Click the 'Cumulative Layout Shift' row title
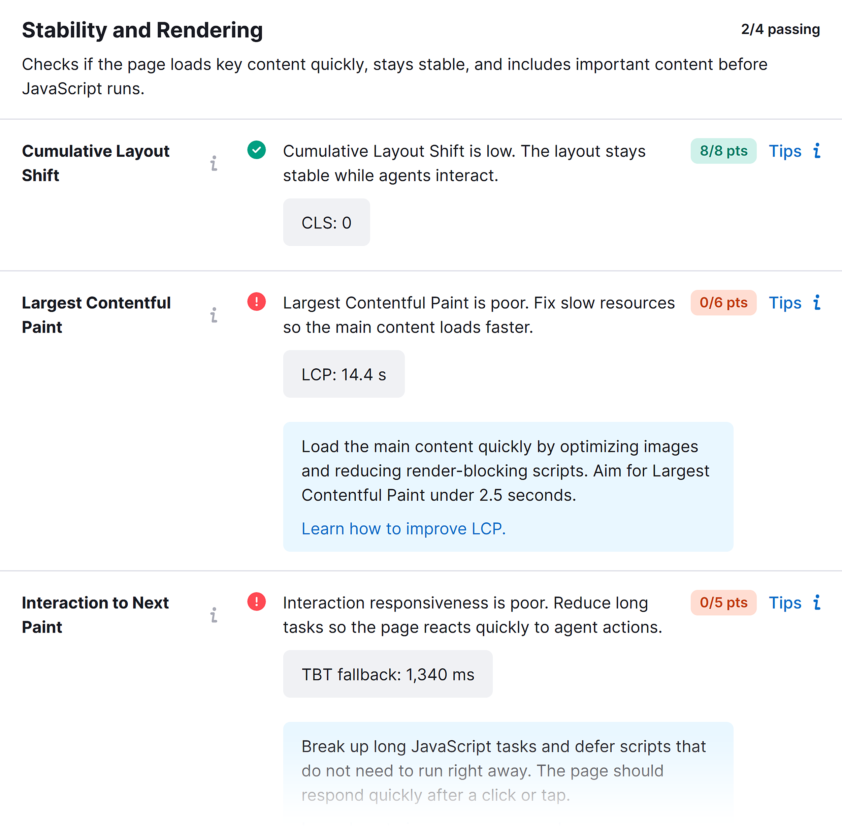Screen dimensions: 842x832 pos(96,163)
